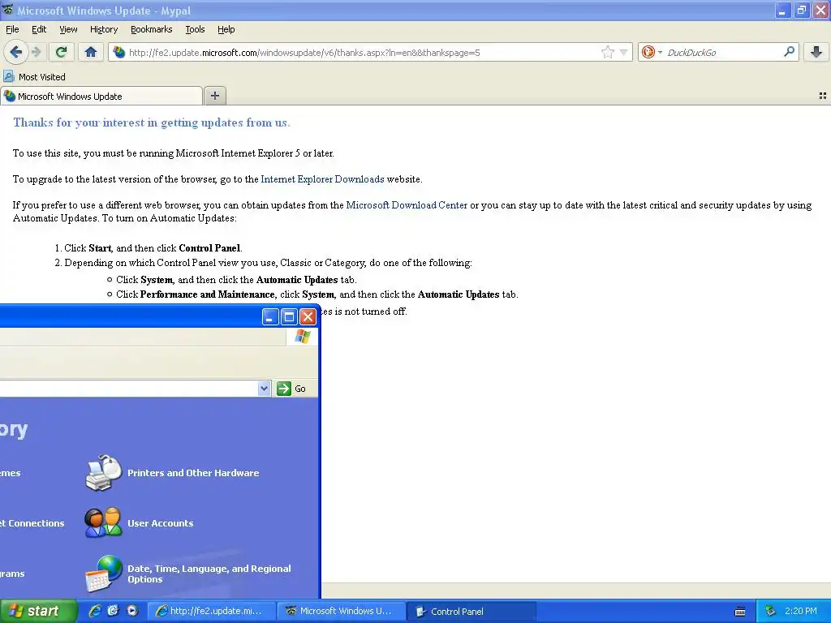This screenshot has width=831, height=623.
Task: Click the Most Visited folder icon
Action: click(x=9, y=76)
